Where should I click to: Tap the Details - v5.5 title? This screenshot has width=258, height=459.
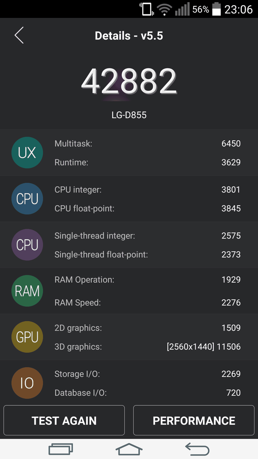(129, 36)
